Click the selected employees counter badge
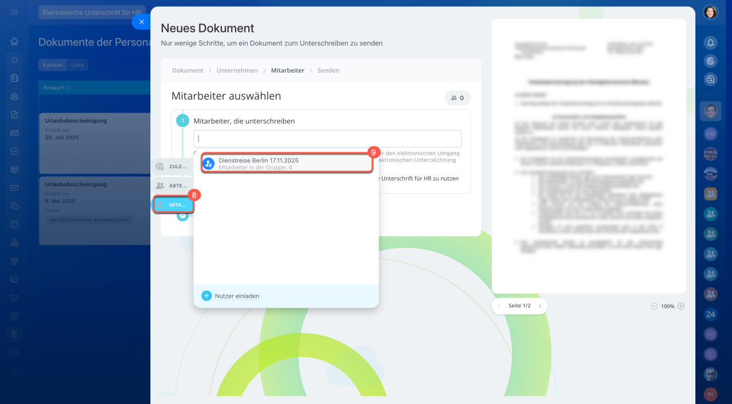 [x=457, y=98]
